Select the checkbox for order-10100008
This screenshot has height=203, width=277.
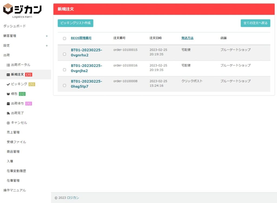tap(64, 85)
